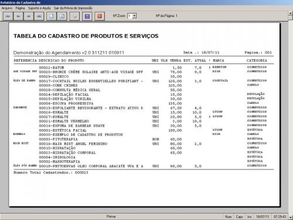The width and height of the screenshot is (293, 220).
Task: Open the Nº Zoom dropdown
Action: 134,16
